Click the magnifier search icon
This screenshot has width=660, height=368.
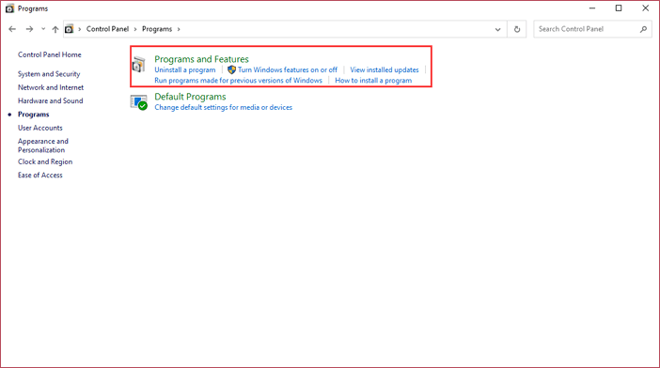coord(644,29)
